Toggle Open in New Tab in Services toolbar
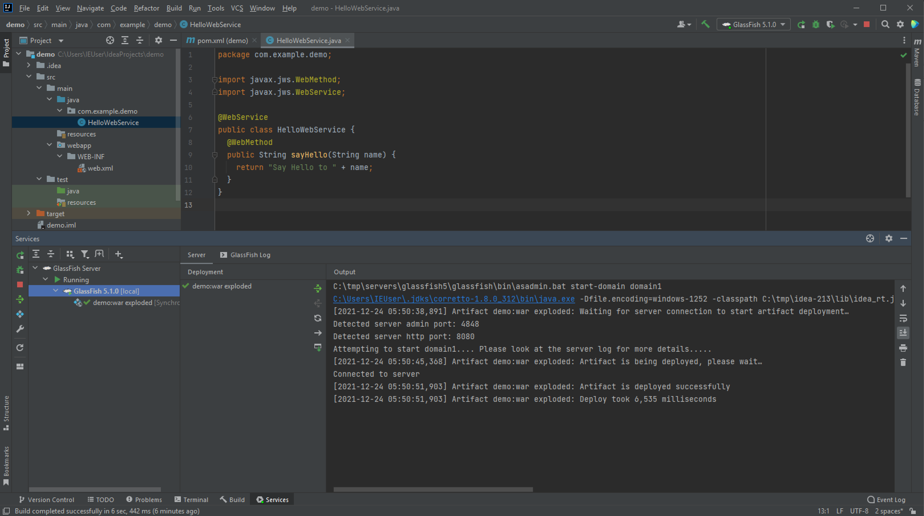The image size is (924, 516). pyautogui.click(x=99, y=254)
